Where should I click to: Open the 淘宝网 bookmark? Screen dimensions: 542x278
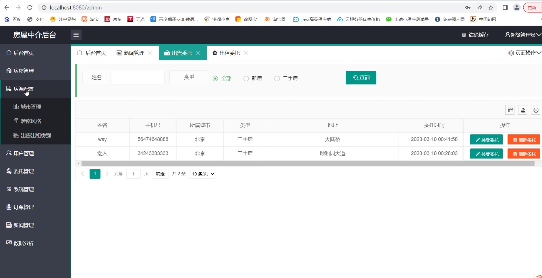point(275,19)
